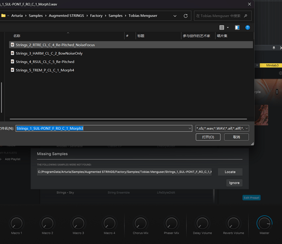Navigate to Factory breadcrumb folder
This screenshot has width=282, height=244.
coord(96,16)
